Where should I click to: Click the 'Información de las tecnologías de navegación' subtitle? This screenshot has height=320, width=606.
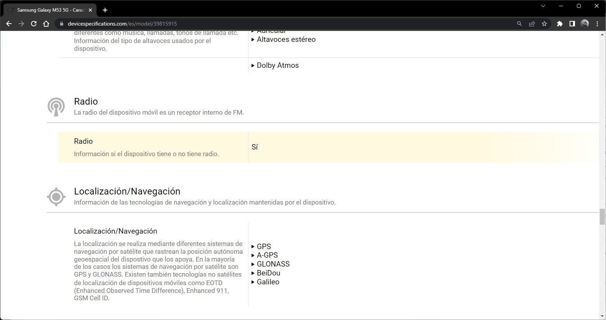[x=205, y=203]
